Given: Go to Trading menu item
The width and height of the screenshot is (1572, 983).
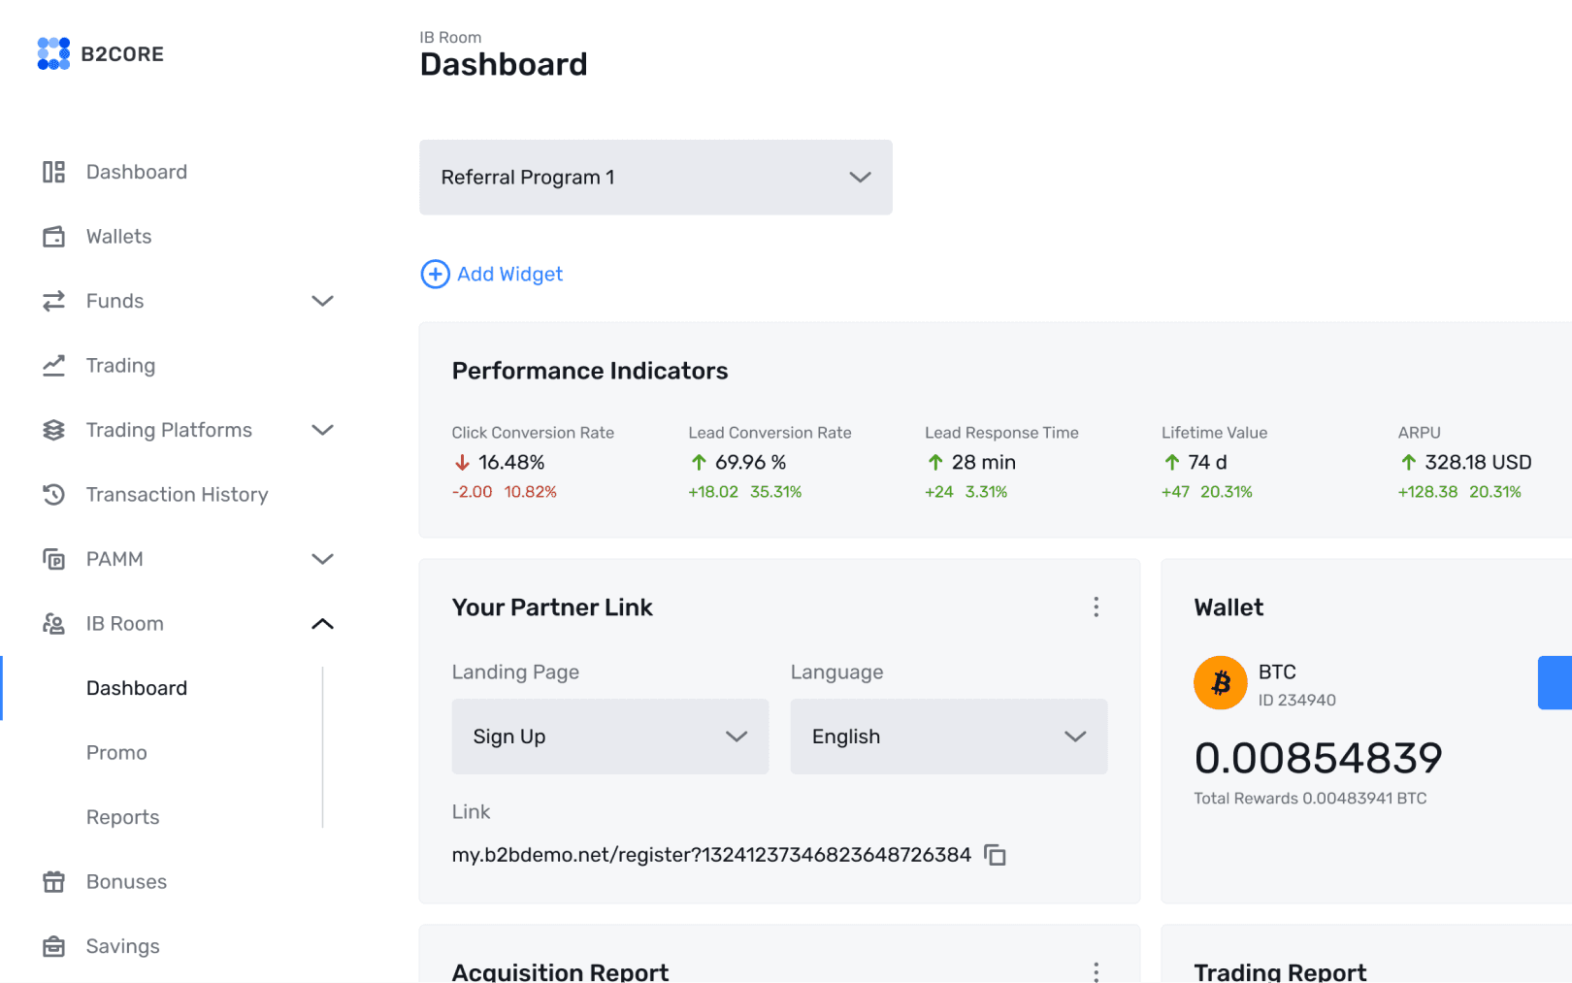Looking at the screenshot, I should [120, 366].
